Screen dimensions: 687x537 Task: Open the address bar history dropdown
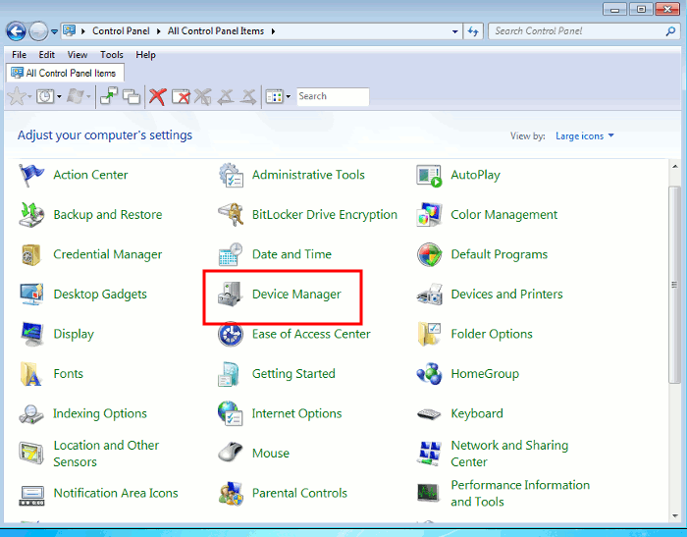point(454,31)
